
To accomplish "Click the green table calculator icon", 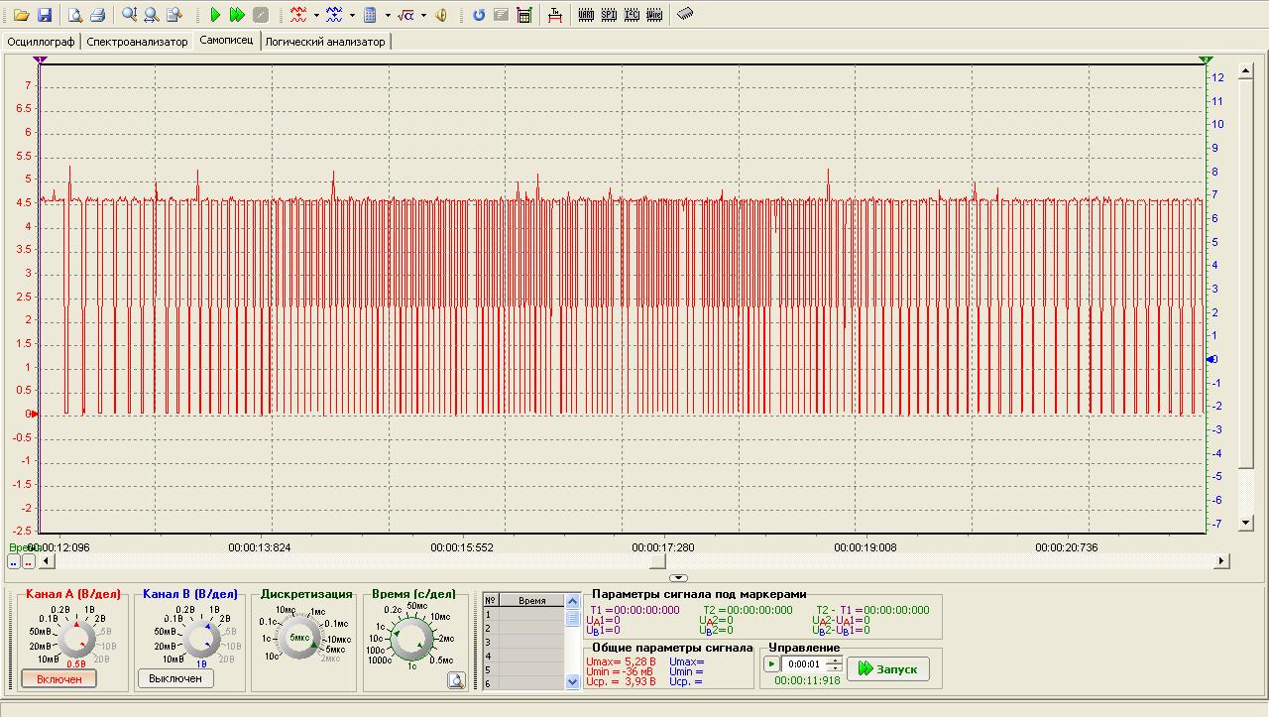I will (x=524, y=15).
